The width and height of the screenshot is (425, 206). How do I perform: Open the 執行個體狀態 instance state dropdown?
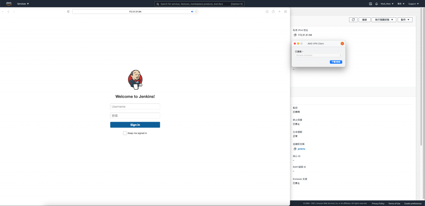tap(384, 20)
